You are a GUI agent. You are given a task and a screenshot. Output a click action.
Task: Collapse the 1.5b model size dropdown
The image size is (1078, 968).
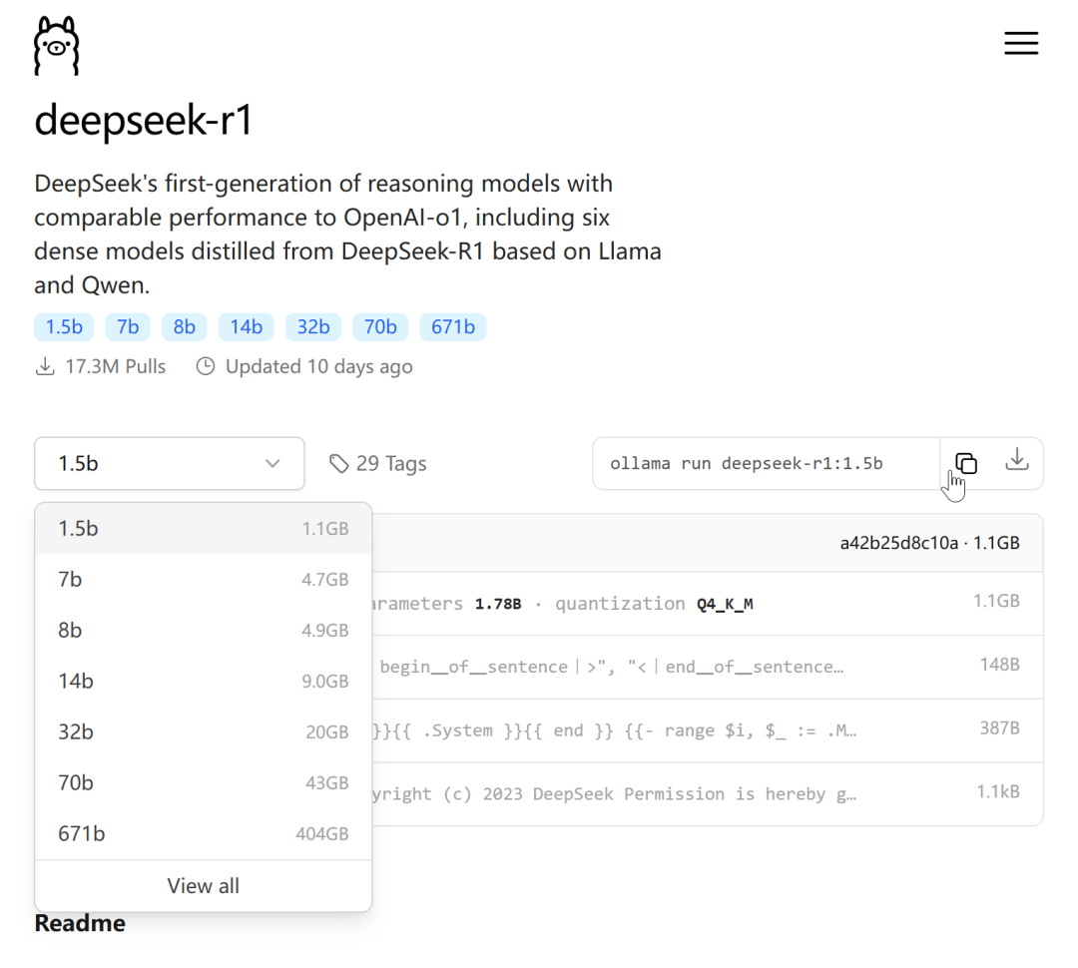coord(169,463)
